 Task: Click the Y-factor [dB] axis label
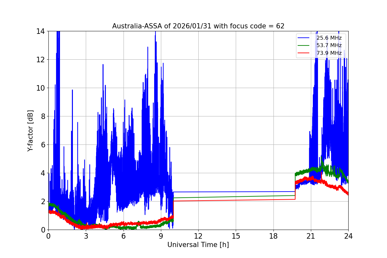30,130
